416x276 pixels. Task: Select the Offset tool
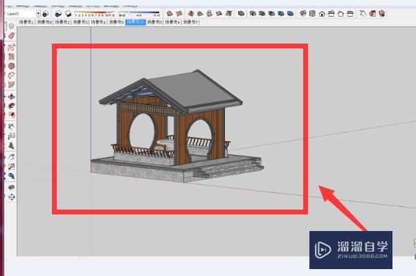(x=11, y=115)
